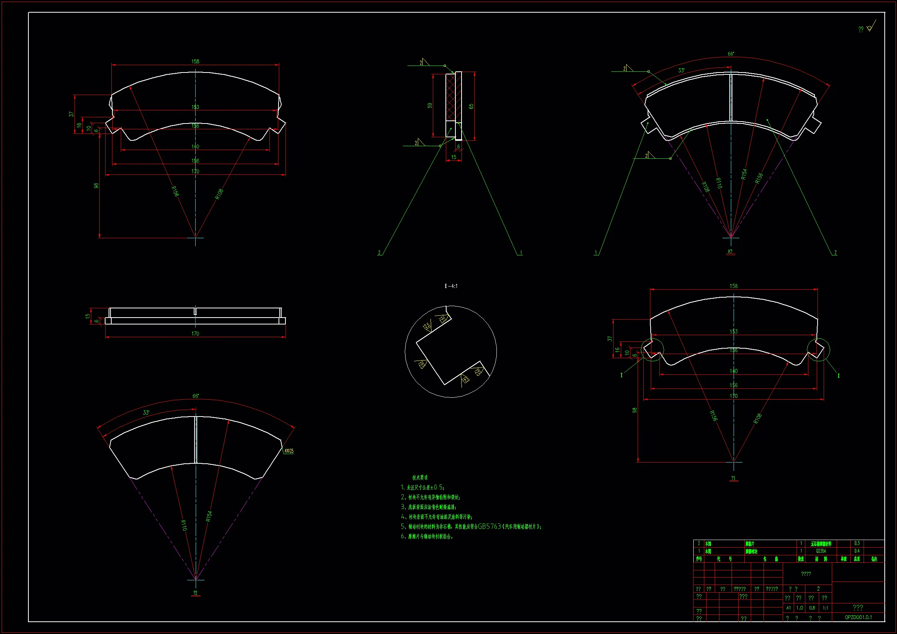Viewport: 897px width, 634px height.
Task: Click the 1:1 scale cell in title block
Action: (x=826, y=608)
